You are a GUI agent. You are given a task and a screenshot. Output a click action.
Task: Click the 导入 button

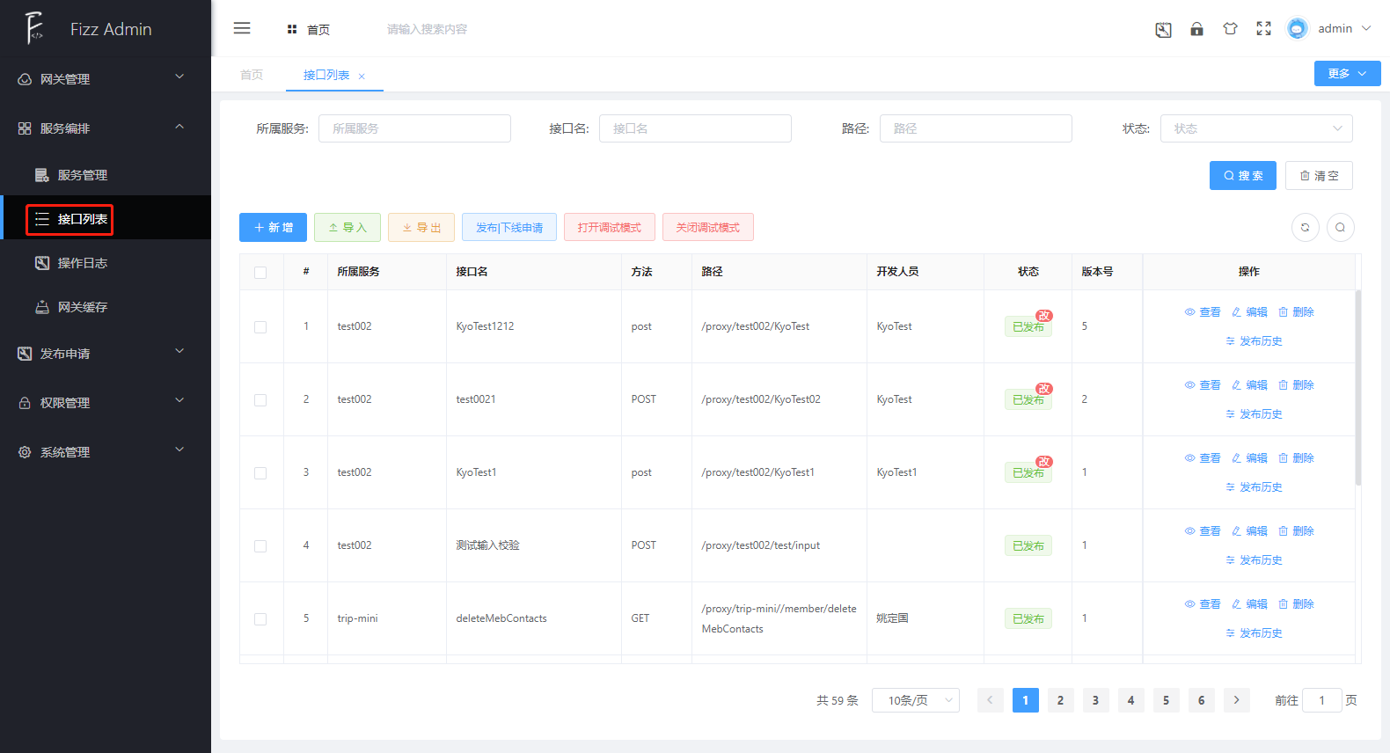pyautogui.click(x=347, y=228)
